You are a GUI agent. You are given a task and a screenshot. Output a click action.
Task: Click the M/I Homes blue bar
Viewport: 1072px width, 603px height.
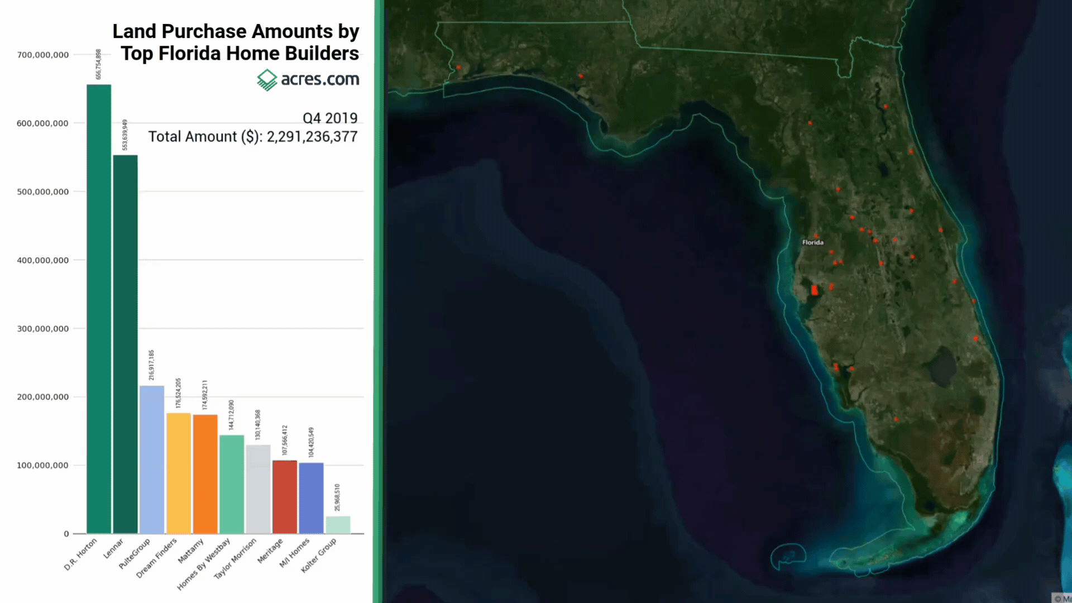(x=311, y=498)
